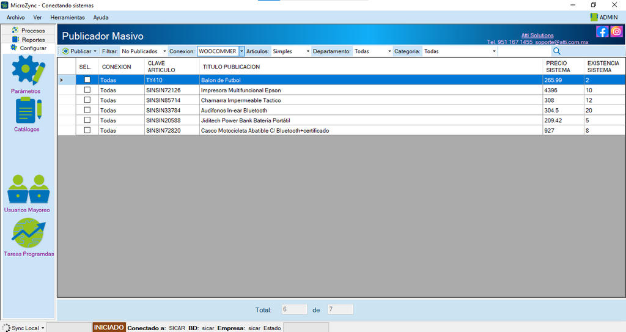
Task: Click the Atti Solutions link
Action: [x=537, y=35]
